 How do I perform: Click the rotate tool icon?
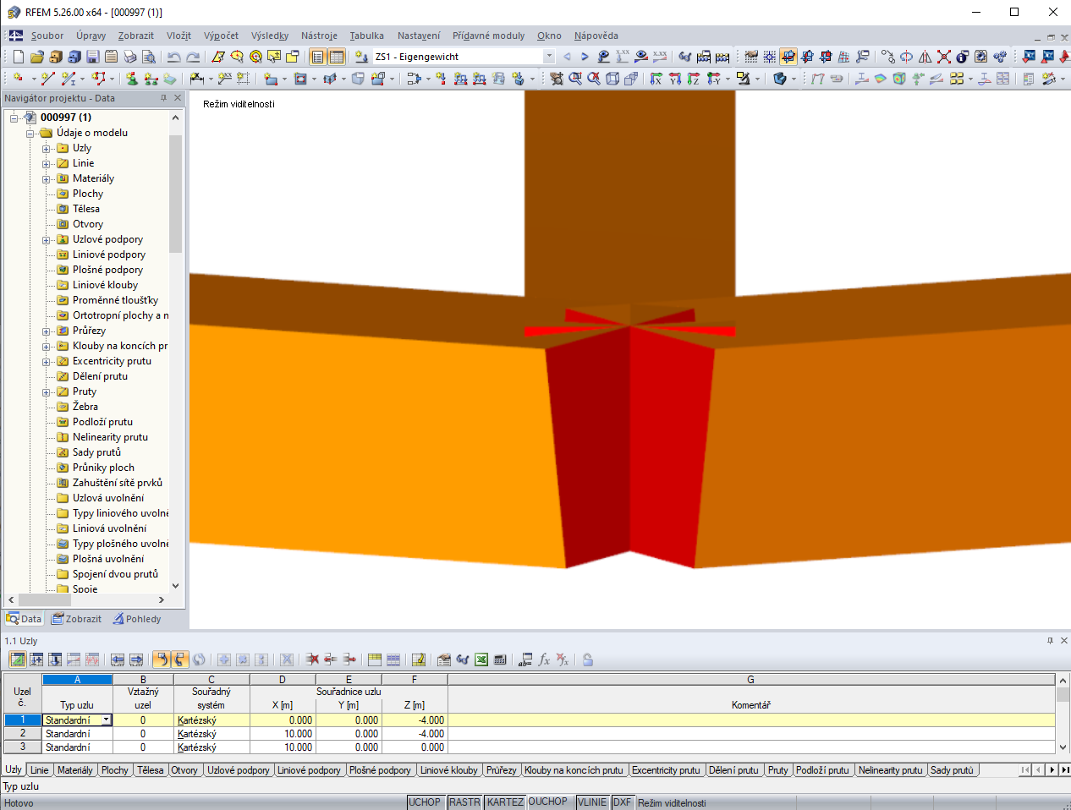coord(907,57)
